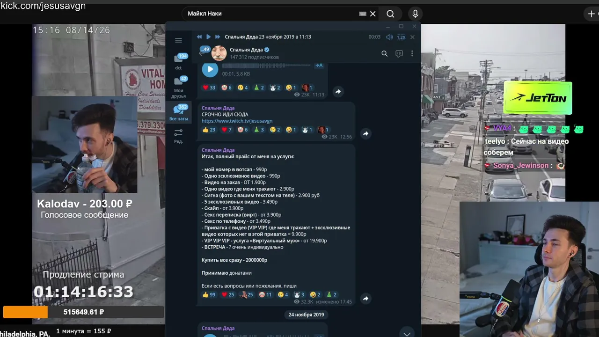Click sender name above СРОЧНО ИДИ СЮДА
599x337 pixels.
coord(218,108)
